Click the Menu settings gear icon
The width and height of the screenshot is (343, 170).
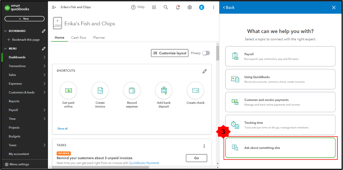pos(7,164)
